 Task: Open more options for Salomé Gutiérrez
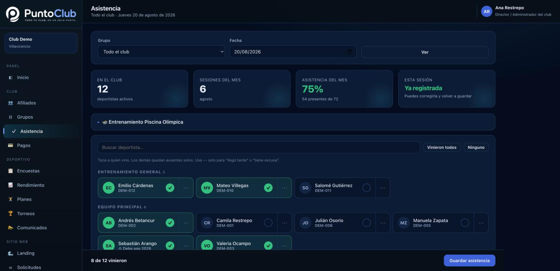tap(383, 188)
